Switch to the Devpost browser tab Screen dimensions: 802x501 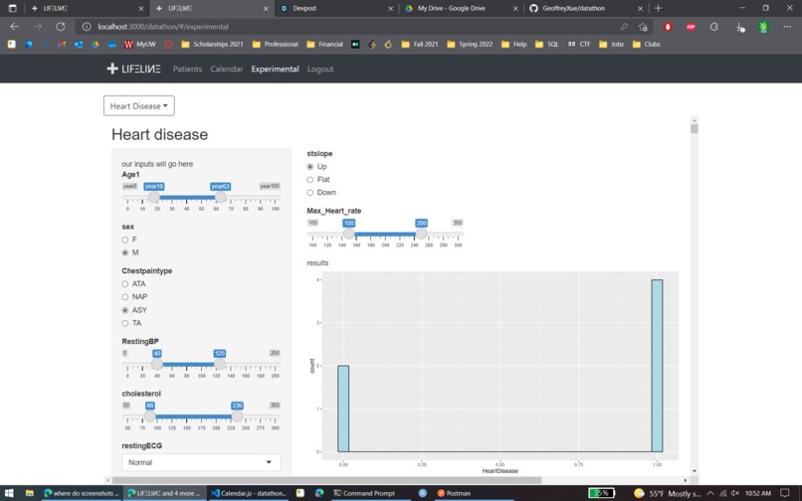point(336,8)
